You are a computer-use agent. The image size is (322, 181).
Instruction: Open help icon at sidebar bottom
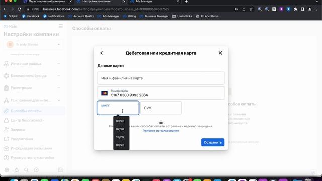click(x=36, y=170)
